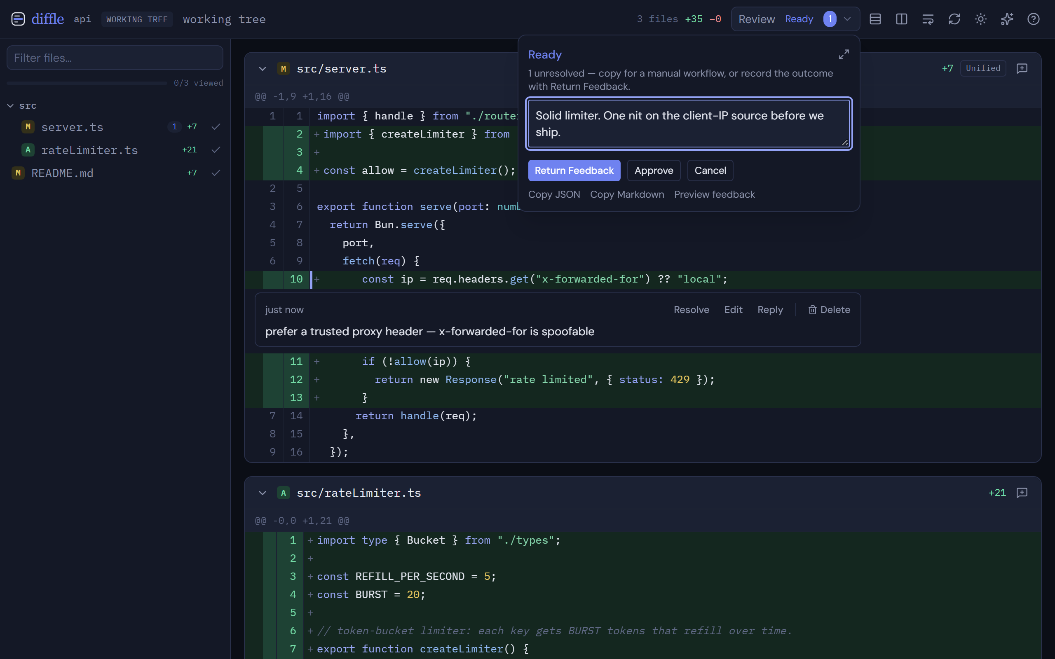Mark README.md as viewed
The image size is (1055, 659).
point(216,173)
